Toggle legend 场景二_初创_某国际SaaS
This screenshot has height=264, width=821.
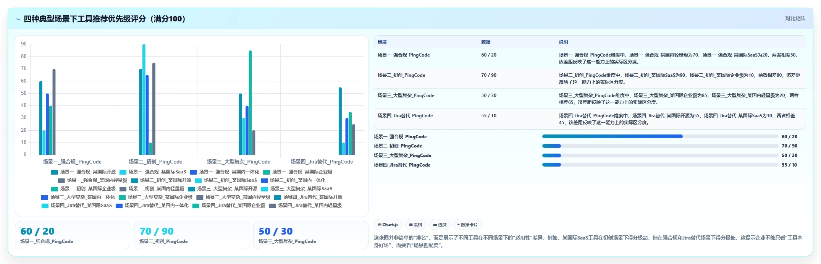[226, 180]
